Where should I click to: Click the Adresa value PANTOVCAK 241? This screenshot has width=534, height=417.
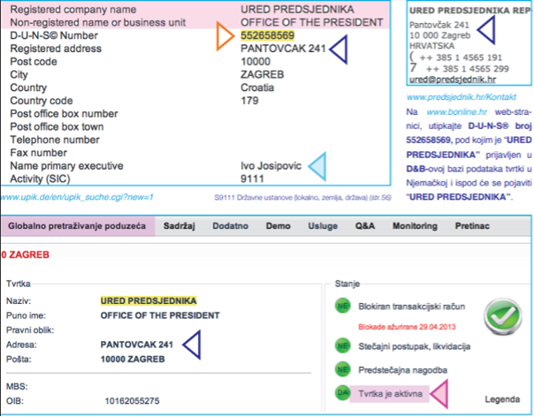137,345
